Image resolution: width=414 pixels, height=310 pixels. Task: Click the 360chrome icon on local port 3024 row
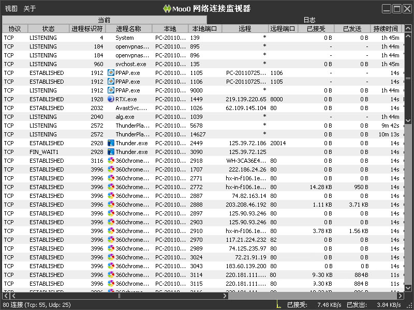pyautogui.click(x=111, y=257)
